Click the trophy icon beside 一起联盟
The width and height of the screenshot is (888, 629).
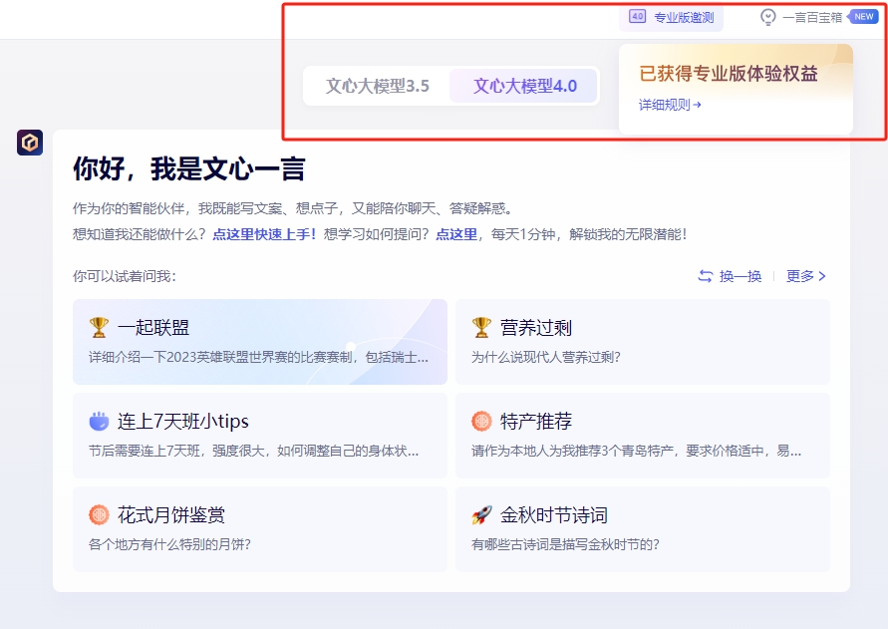tap(99, 327)
